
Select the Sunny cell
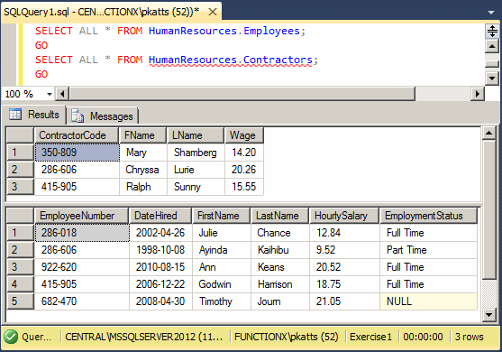[196, 187]
